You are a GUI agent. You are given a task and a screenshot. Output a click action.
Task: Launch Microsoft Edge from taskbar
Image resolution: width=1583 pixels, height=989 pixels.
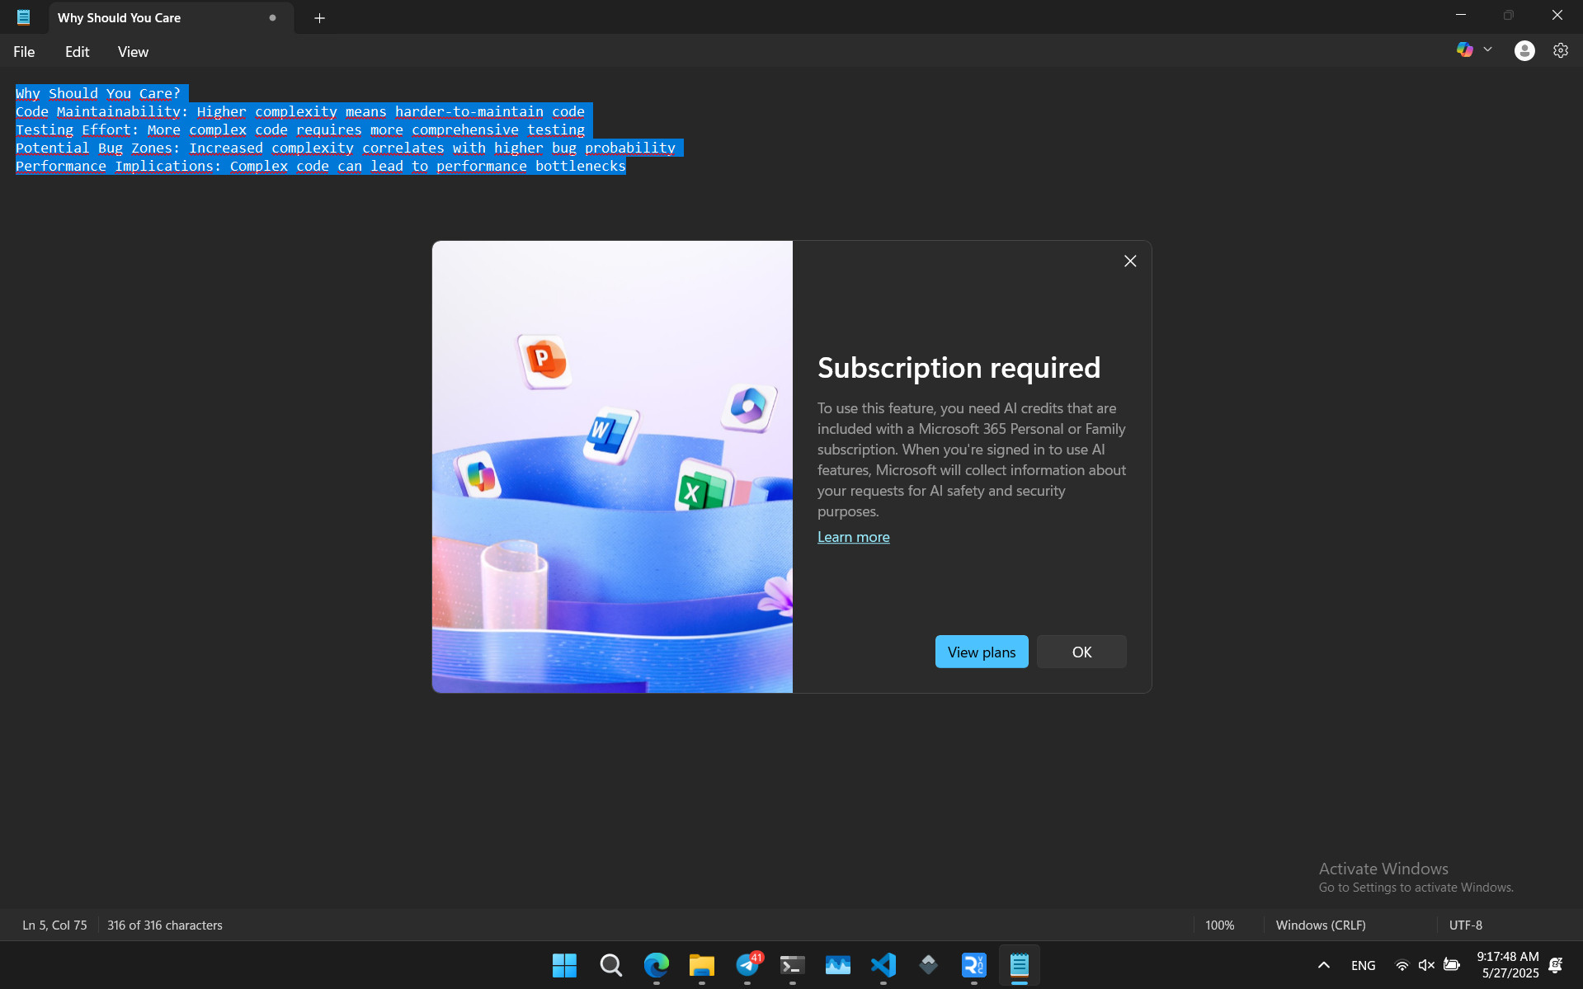coord(657,965)
